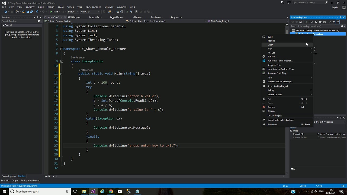Expand the Source Control submenu

tap(287, 95)
